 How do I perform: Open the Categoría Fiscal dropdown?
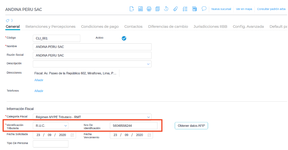[x=148, y=117]
